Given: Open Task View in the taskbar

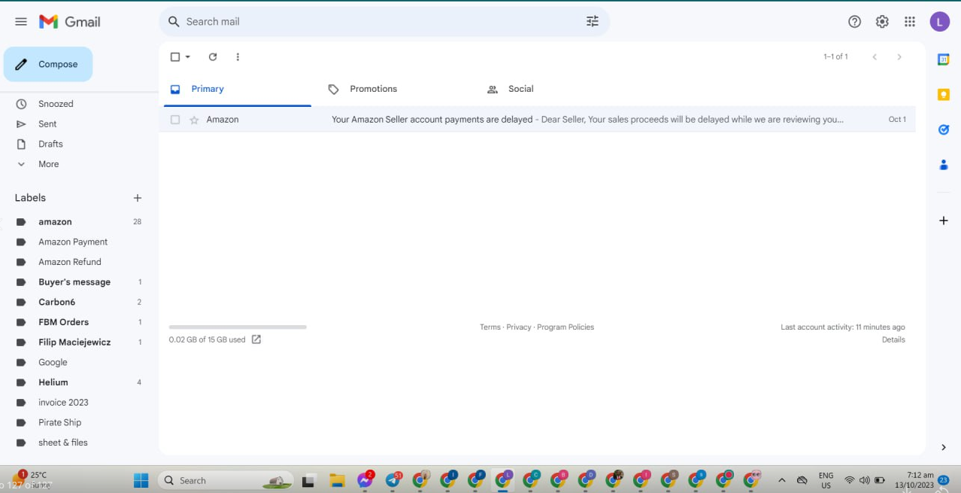Looking at the screenshot, I should point(308,481).
